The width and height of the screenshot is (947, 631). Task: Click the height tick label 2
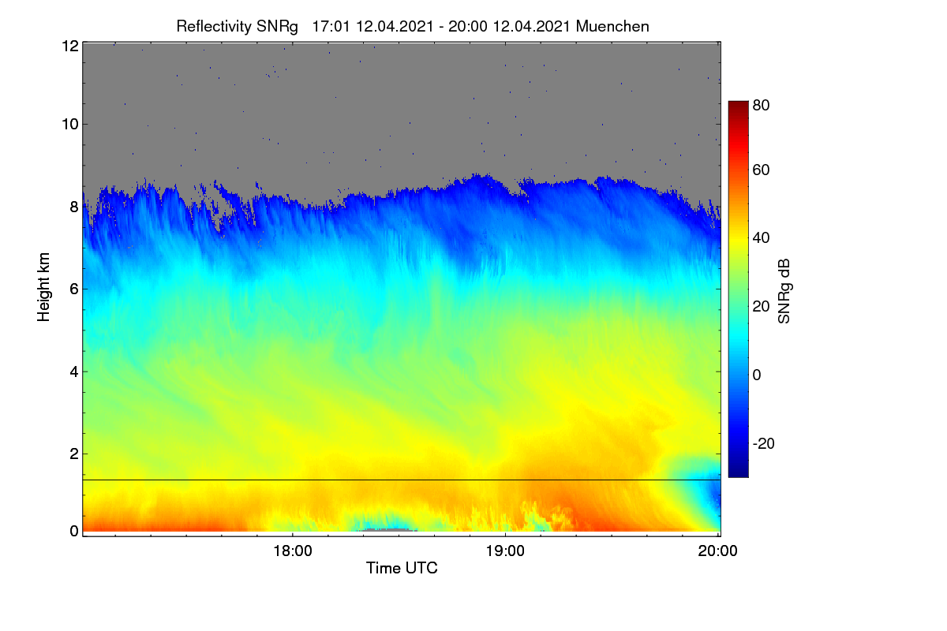[x=74, y=454]
